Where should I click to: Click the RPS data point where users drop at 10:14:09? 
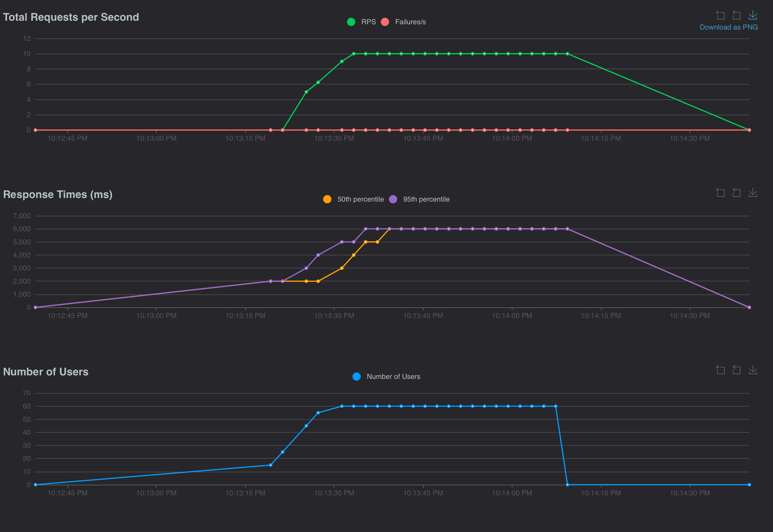[567, 54]
